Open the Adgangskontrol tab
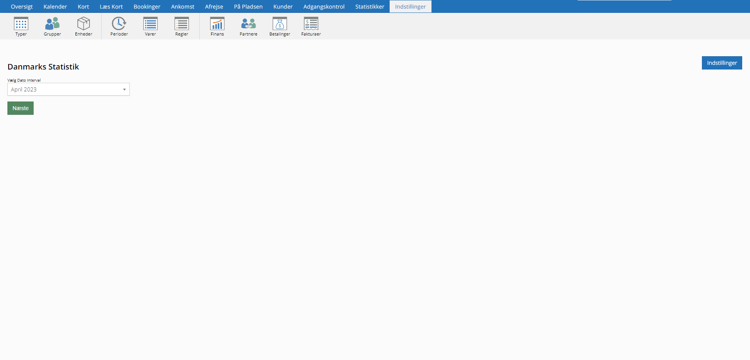Screen dimensions: 750x360 pos(324,7)
